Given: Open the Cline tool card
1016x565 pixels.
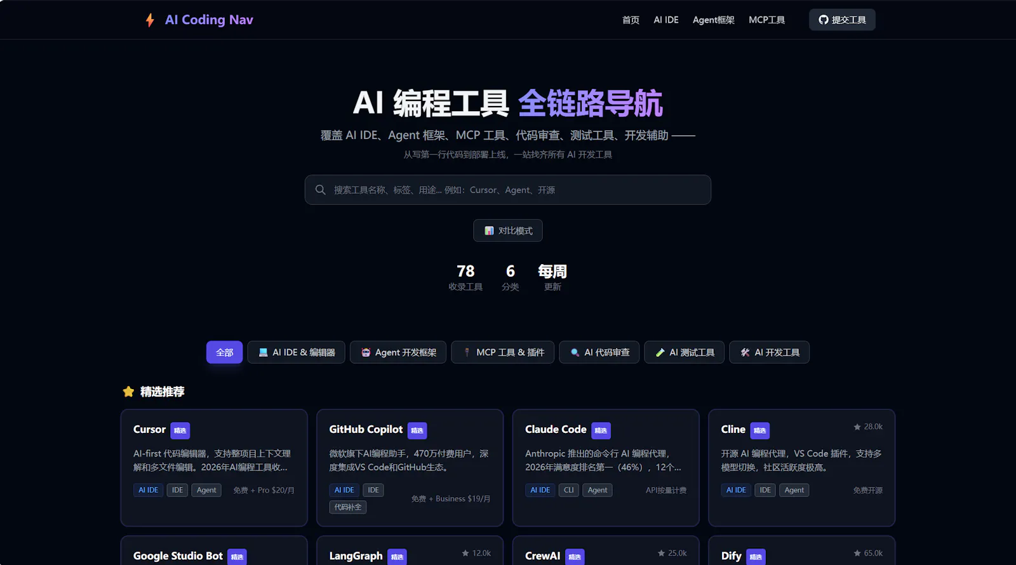Looking at the screenshot, I should 802,468.
